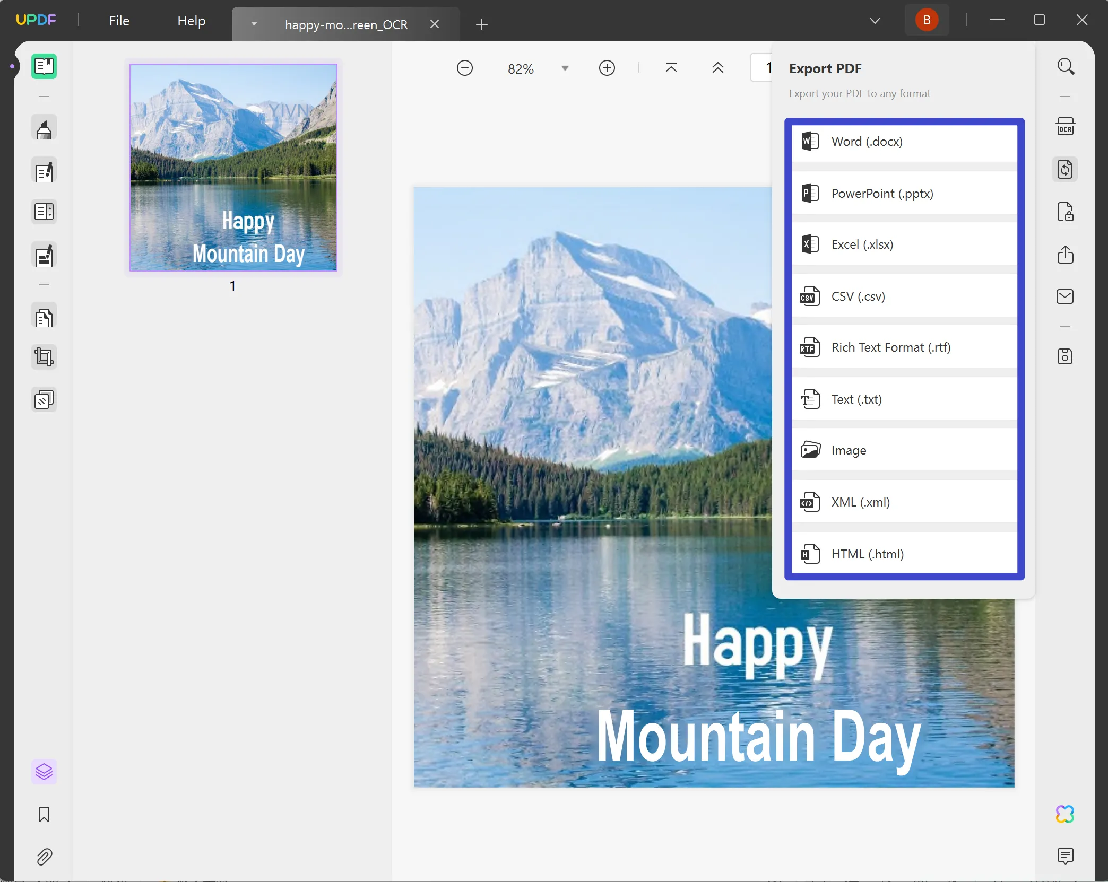The width and height of the screenshot is (1108, 882).
Task: Click the Save as Other icon
Action: click(1065, 356)
